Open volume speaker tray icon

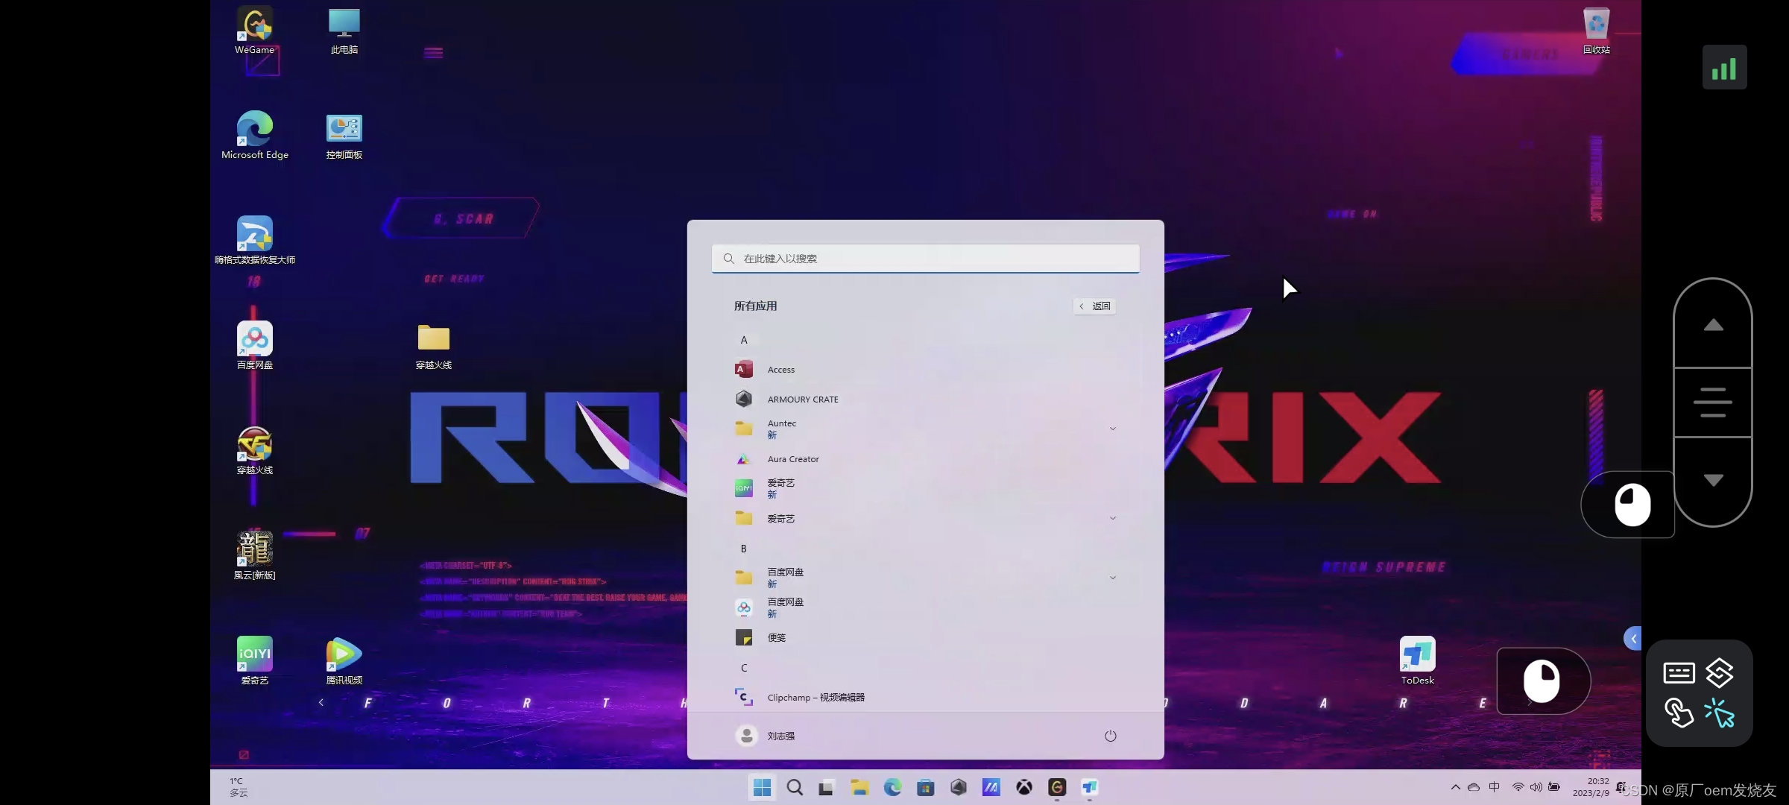pos(1536,787)
